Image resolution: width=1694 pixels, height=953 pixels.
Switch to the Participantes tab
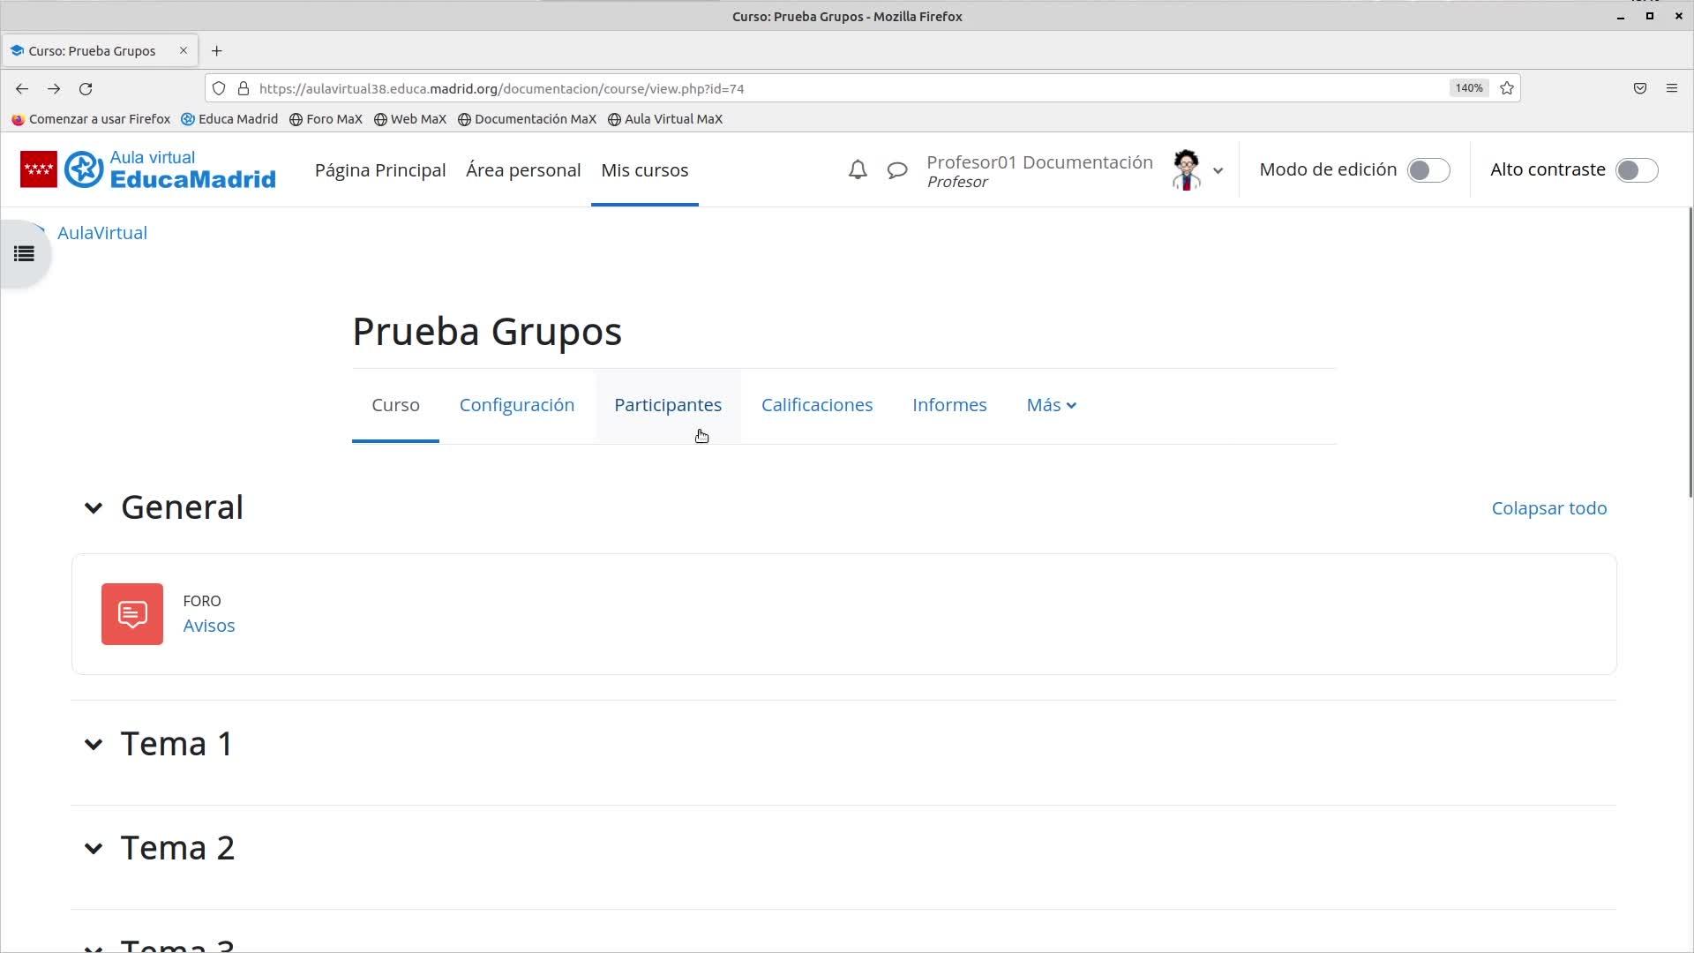tap(668, 405)
